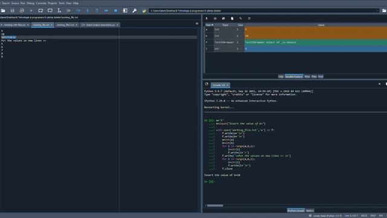Refresh the Variable Explorer

point(249,18)
